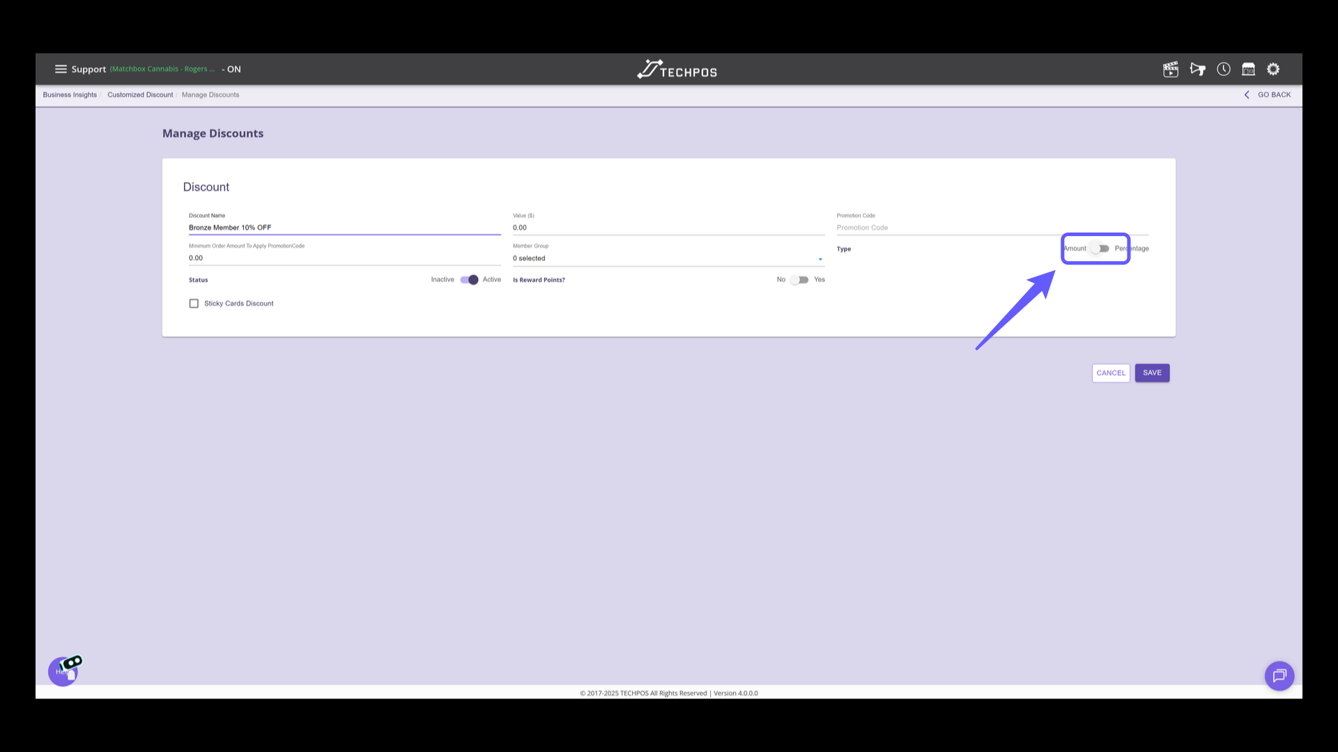1338x752 pixels.
Task: Open the hamburger menu next to Support
Action: (x=61, y=69)
